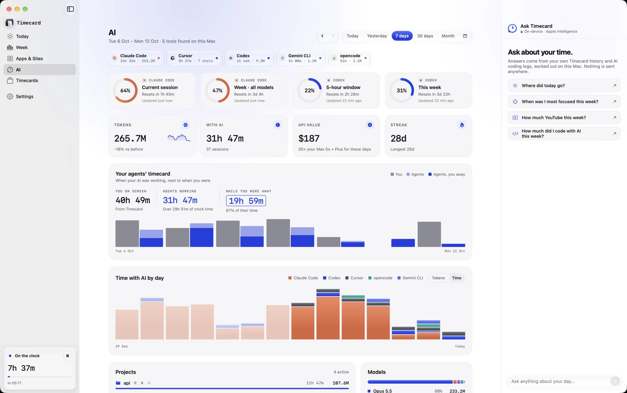Click the Ask anything input field
The width and height of the screenshot is (627, 393).
click(559, 381)
